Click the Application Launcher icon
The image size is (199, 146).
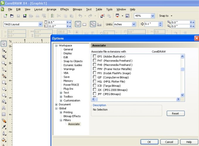tap(117, 16)
